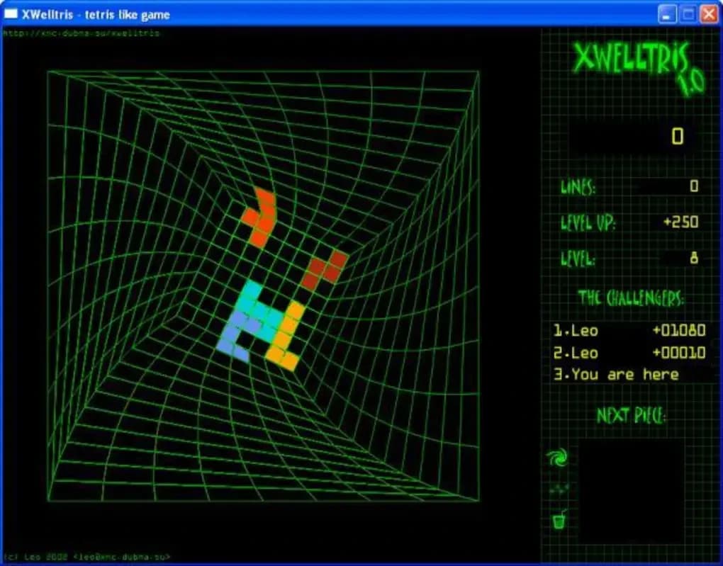Screen dimensions: 723x566
Task: Open the xnc.dubna.su/xwelltris URL text
Action: (82, 33)
